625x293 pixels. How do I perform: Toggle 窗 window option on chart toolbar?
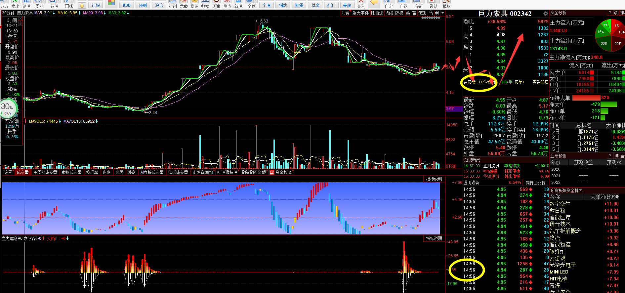(x=414, y=13)
